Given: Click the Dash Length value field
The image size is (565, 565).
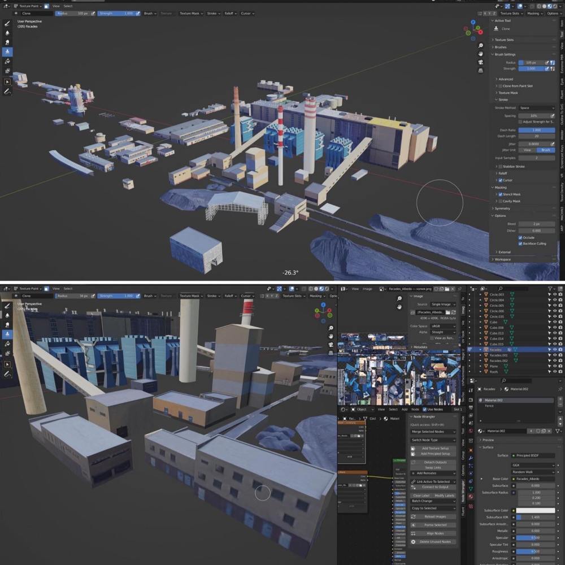Looking at the screenshot, I should point(537,136).
